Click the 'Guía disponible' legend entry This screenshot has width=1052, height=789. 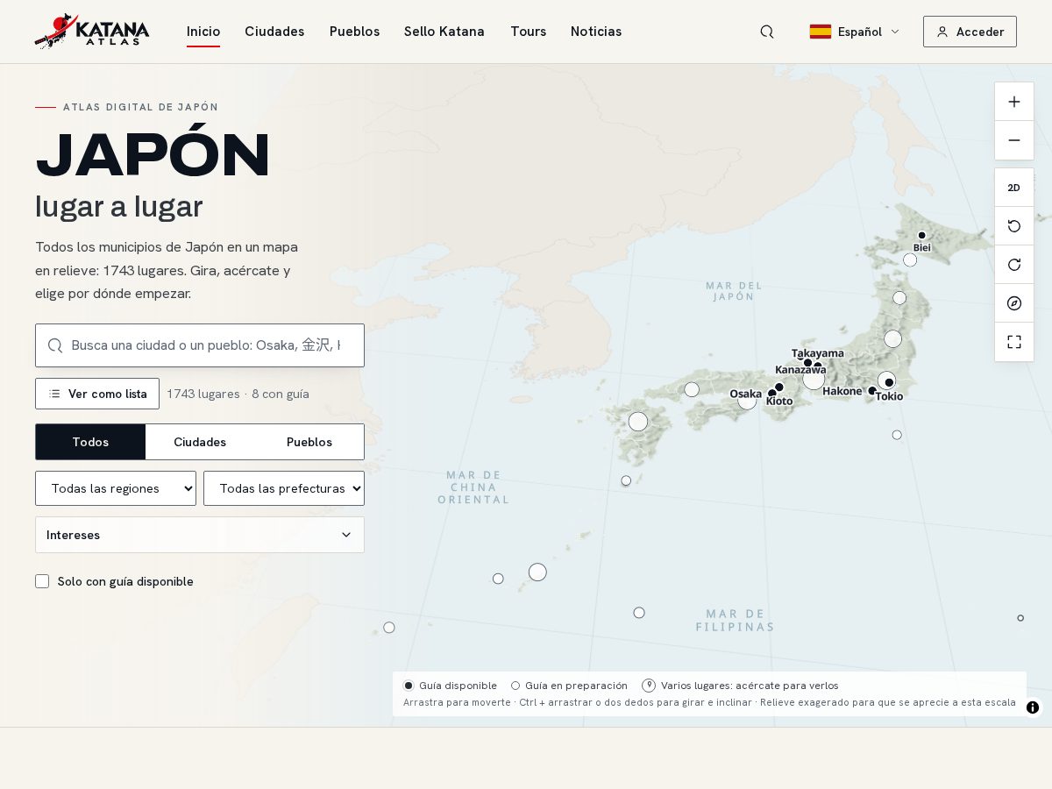click(x=450, y=686)
